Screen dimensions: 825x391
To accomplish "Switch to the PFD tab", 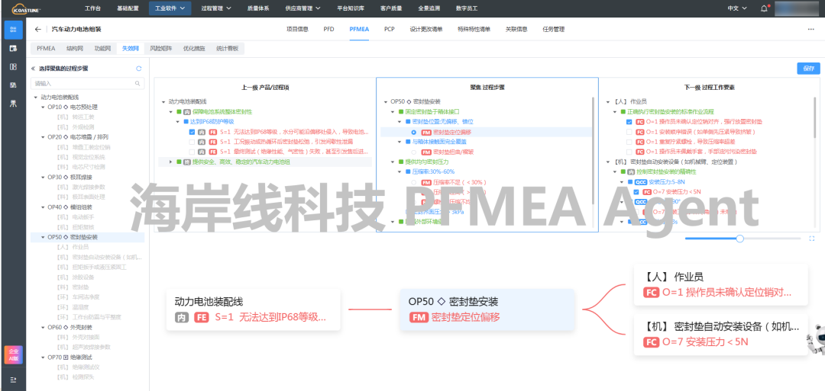I will click(328, 30).
